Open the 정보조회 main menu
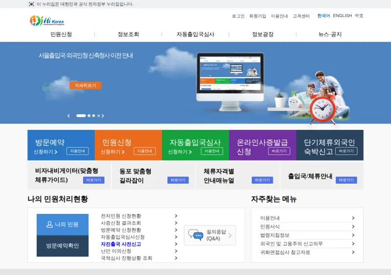The height and width of the screenshot is (275, 391). pyautogui.click(x=128, y=34)
